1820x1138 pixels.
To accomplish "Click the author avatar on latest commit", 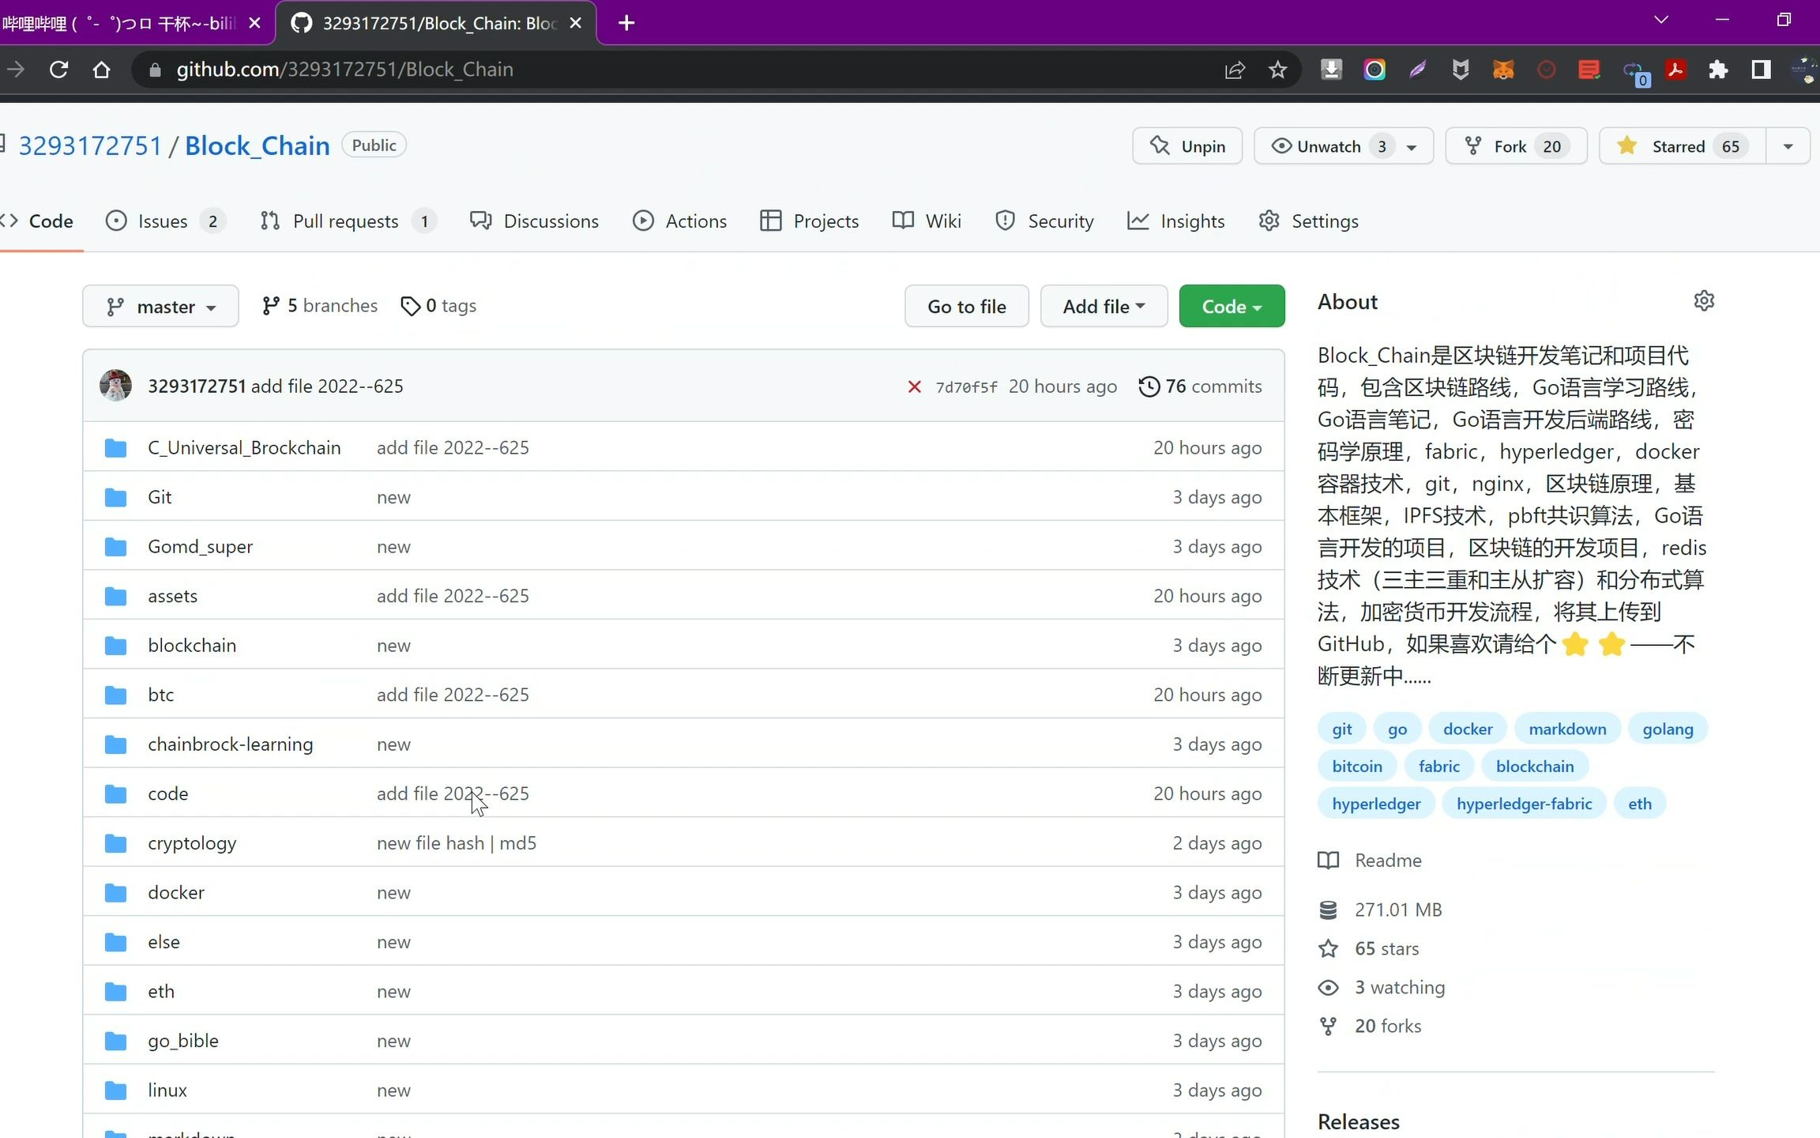I will (x=115, y=386).
